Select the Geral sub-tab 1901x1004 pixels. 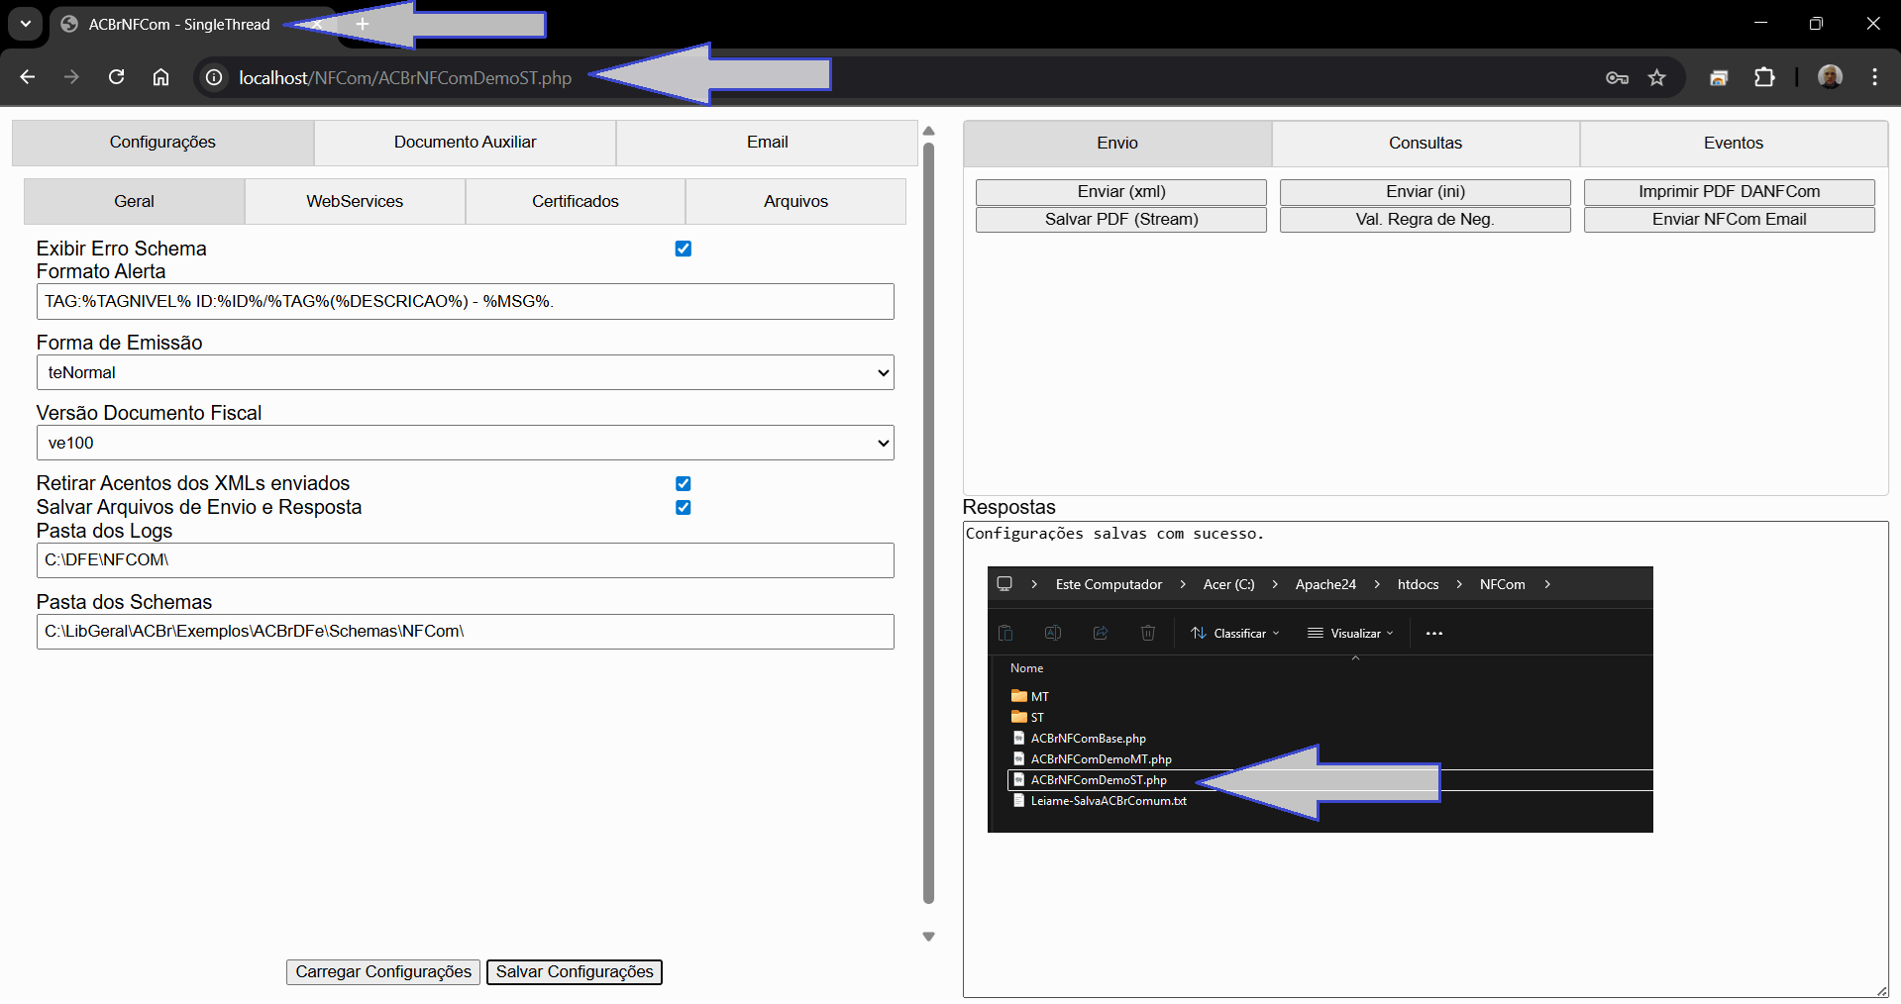click(x=134, y=201)
